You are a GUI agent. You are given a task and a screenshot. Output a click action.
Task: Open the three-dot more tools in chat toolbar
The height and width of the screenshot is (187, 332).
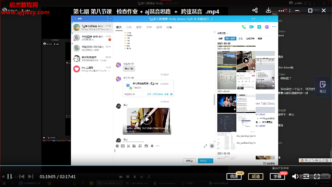coord(157,146)
